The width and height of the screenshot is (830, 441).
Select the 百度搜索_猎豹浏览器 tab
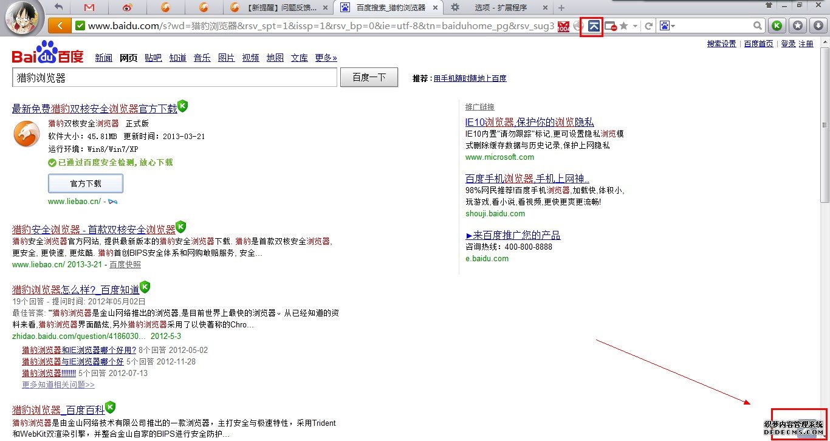(x=387, y=8)
